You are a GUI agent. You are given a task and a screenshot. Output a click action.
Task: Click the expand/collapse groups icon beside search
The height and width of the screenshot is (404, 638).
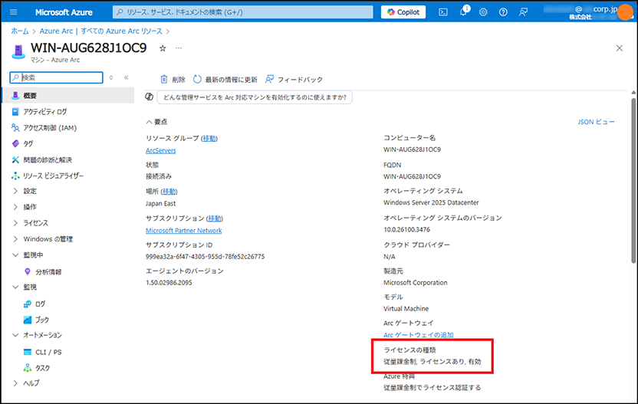(x=111, y=77)
